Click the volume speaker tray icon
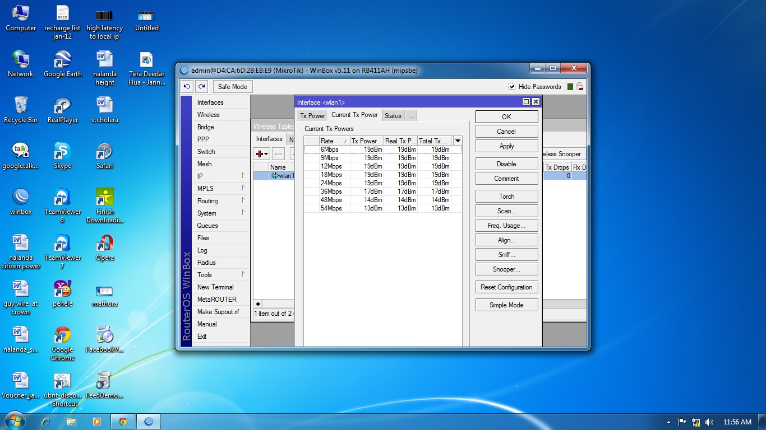Image resolution: width=766 pixels, height=430 pixels. click(x=709, y=422)
